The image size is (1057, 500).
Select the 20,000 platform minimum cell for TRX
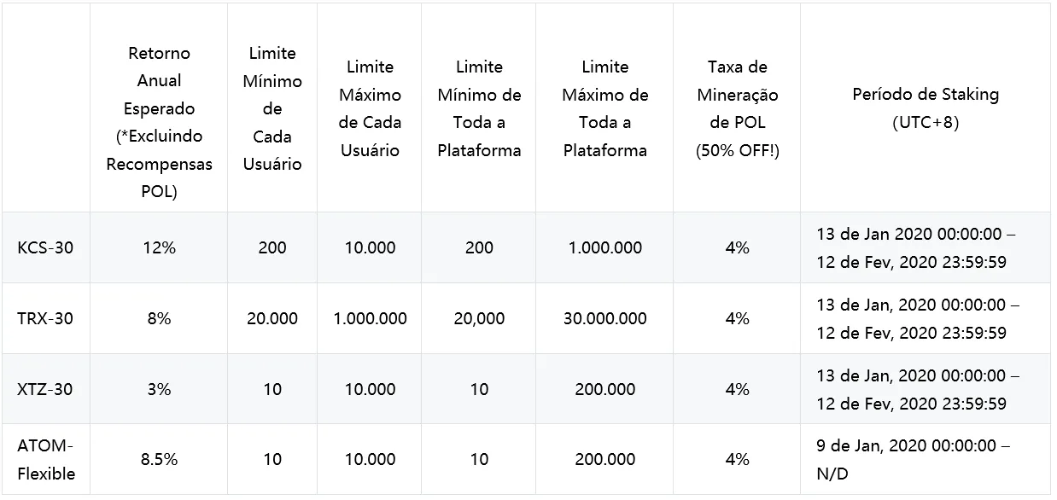(479, 318)
